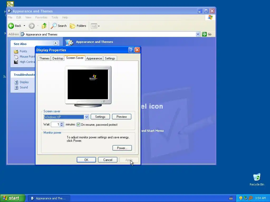Select the Screen Saver tab
The height and width of the screenshot is (202, 270).
[x=75, y=58]
